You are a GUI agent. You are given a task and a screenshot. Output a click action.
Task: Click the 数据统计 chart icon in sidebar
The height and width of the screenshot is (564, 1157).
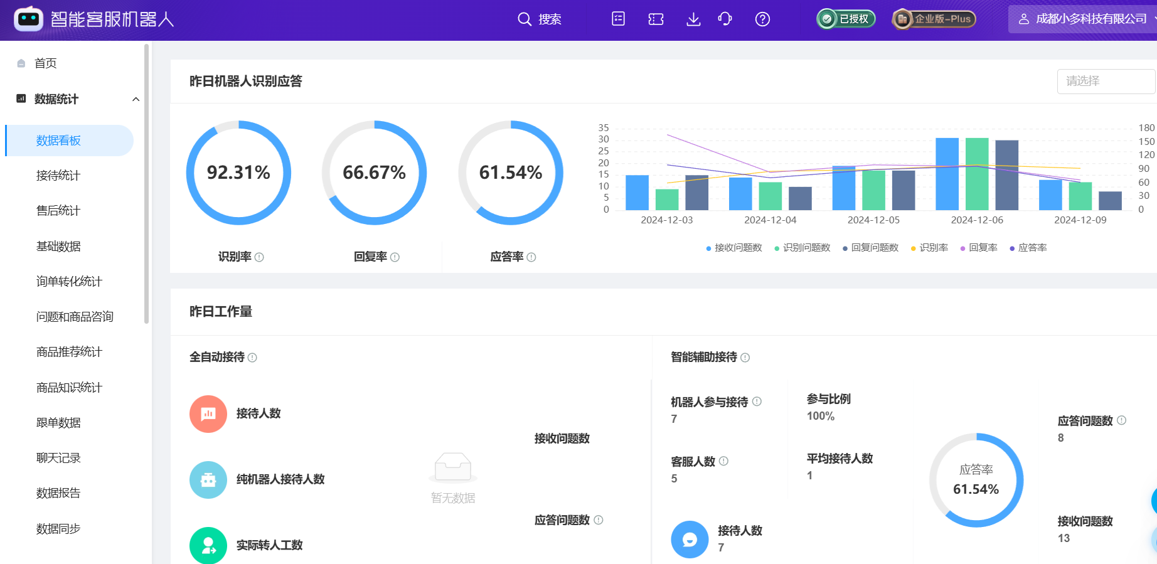click(x=21, y=98)
